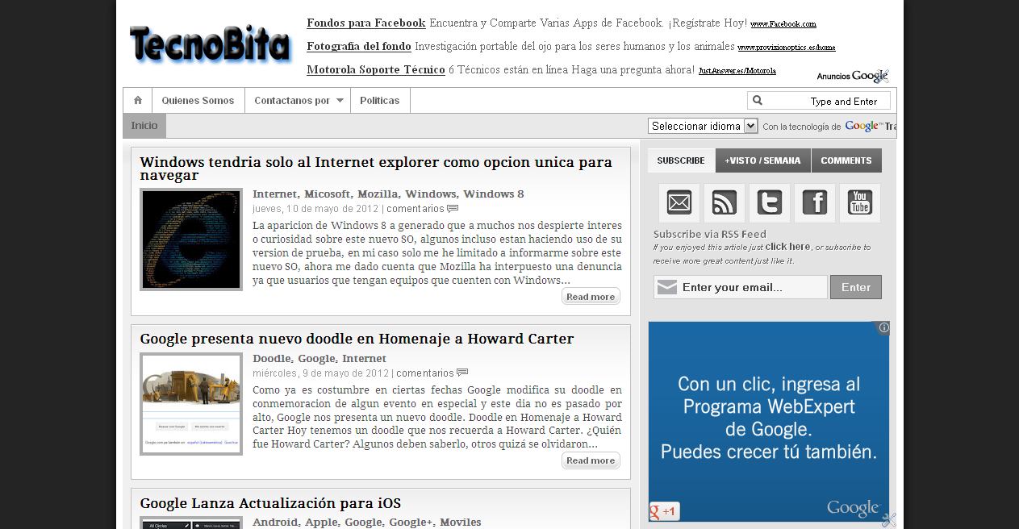The image size is (1019, 529).
Task: Click comentarios link on 9 de mayo post
Action: point(425,373)
